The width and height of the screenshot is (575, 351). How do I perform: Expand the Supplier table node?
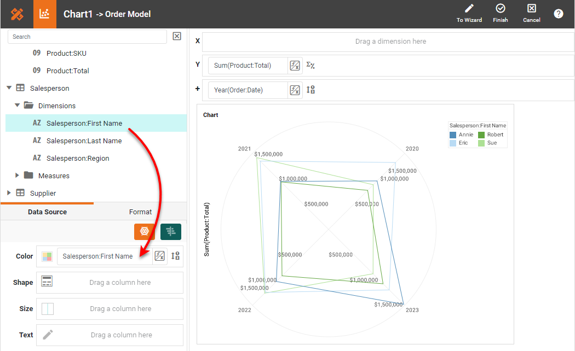(9, 193)
